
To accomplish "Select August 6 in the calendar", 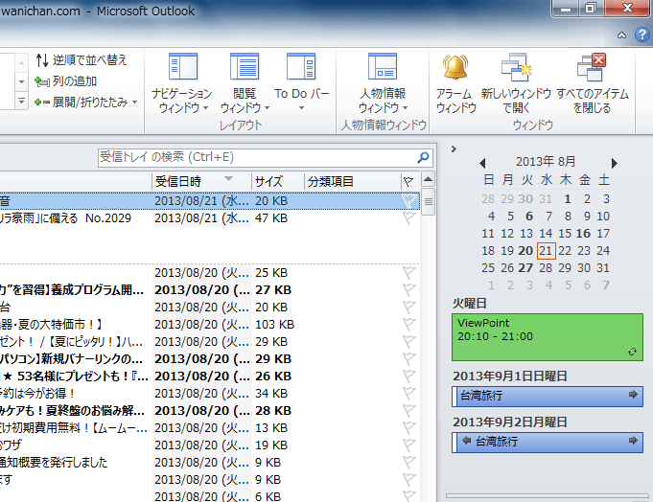I will click(x=529, y=217).
